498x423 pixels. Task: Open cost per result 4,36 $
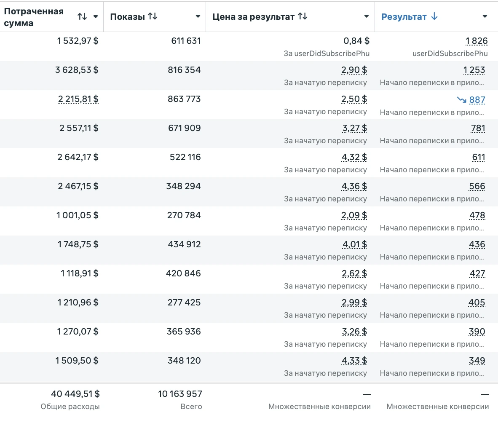[354, 186]
